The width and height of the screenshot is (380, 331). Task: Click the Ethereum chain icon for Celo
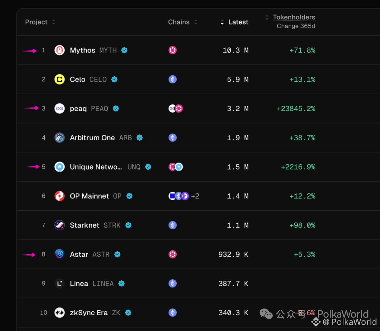click(x=172, y=79)
